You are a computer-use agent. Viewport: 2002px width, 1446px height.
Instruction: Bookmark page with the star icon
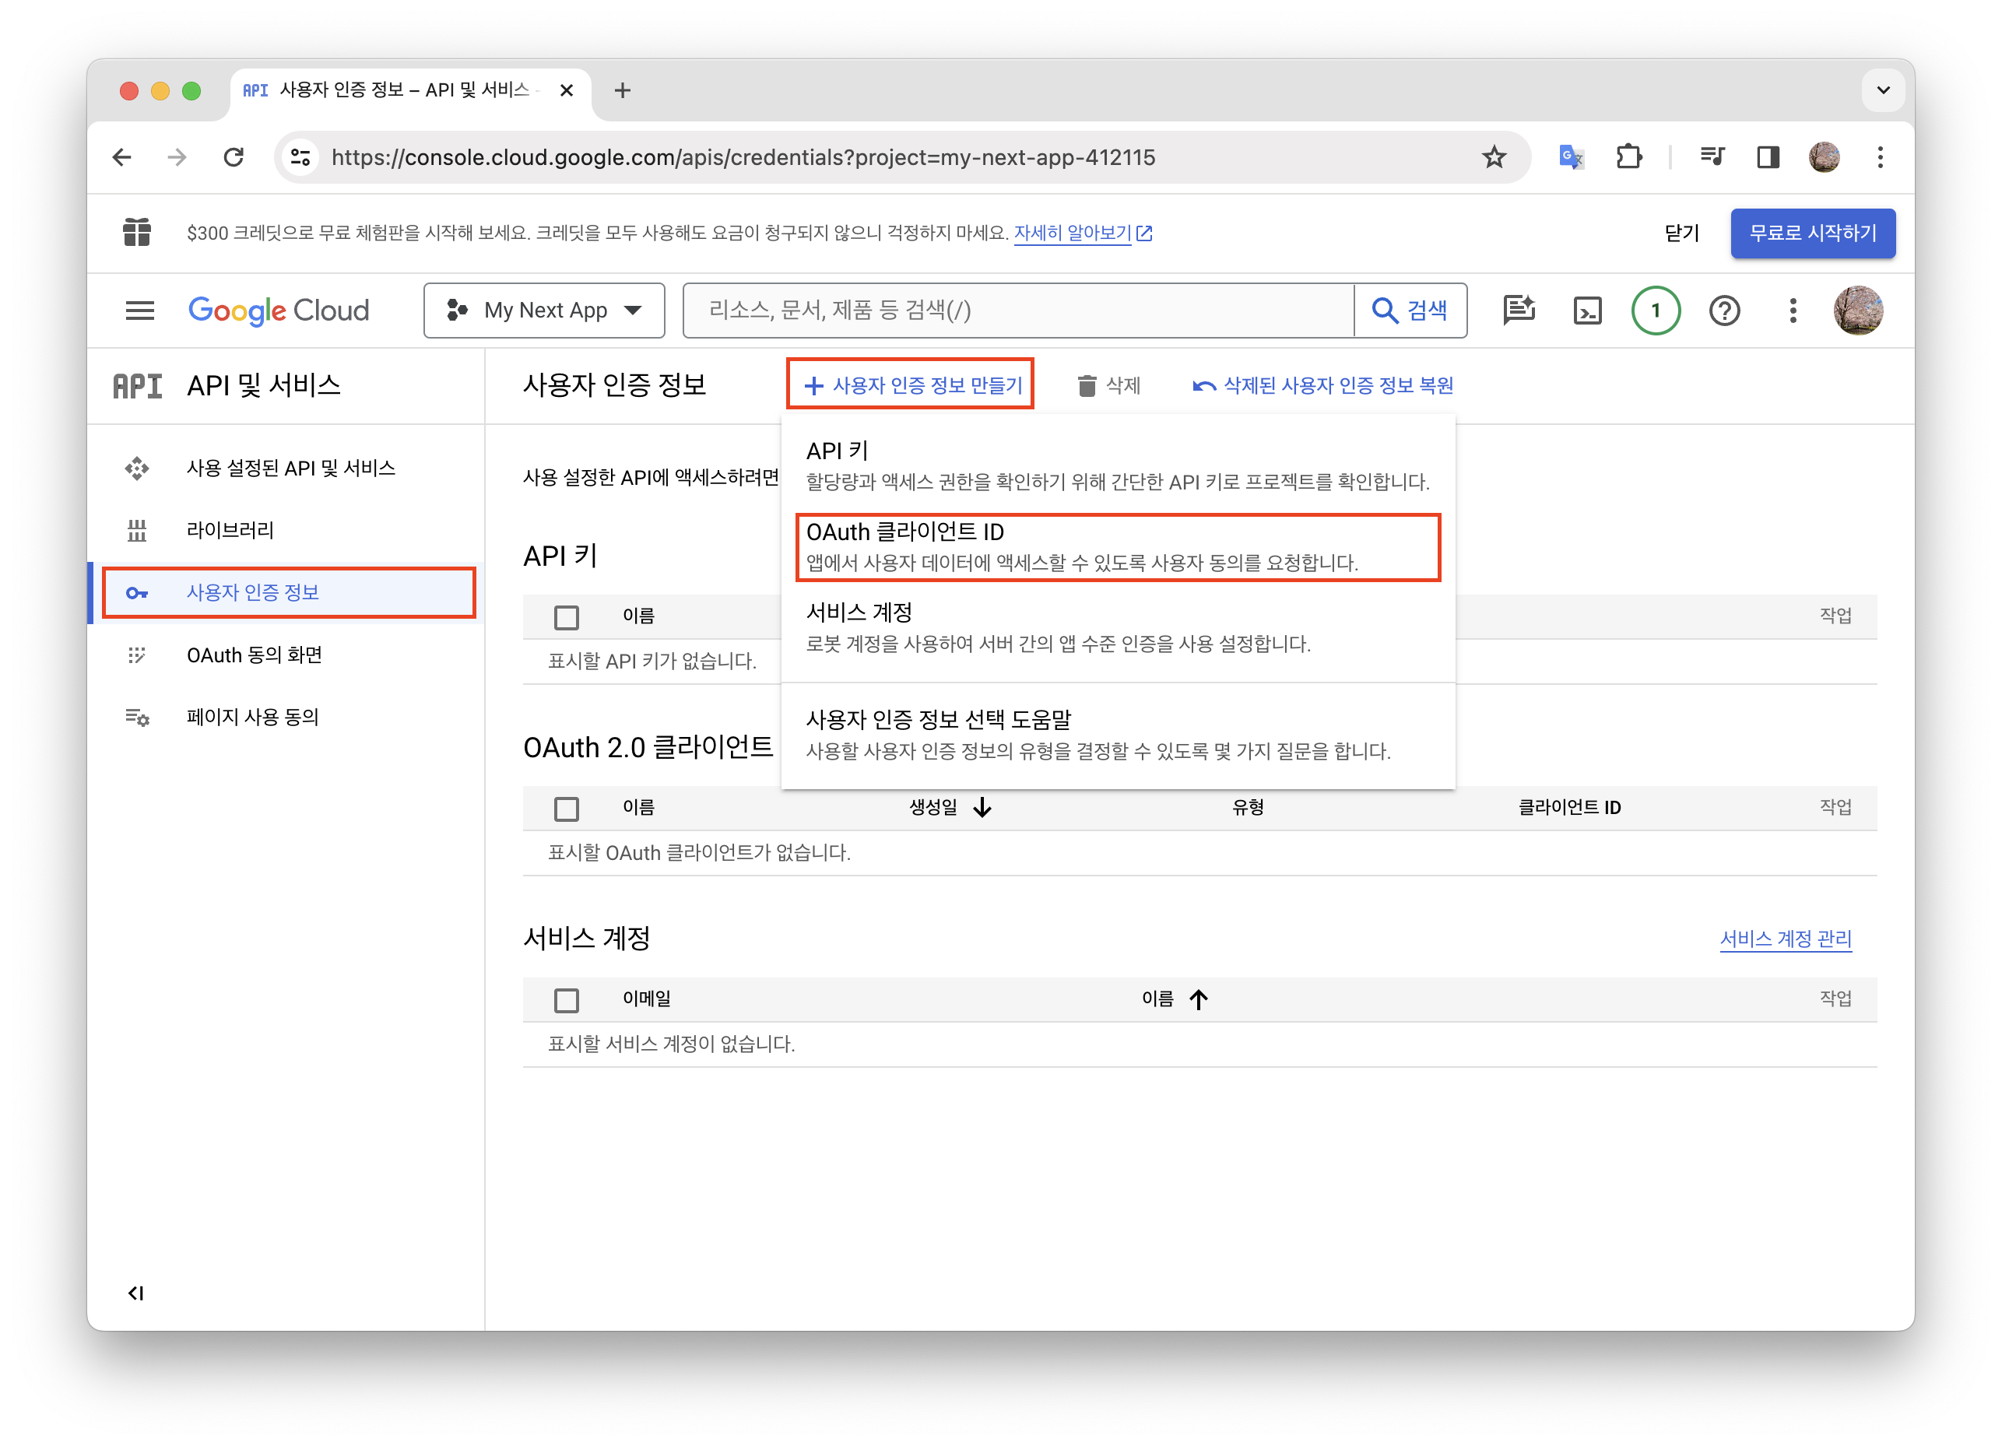click(1494, 157)
